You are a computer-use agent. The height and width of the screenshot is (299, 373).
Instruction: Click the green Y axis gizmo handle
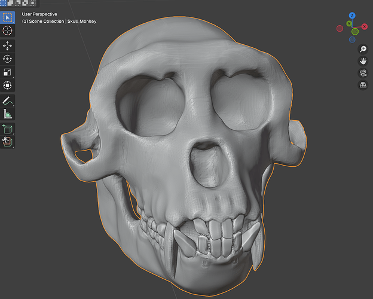pos(349,23)
